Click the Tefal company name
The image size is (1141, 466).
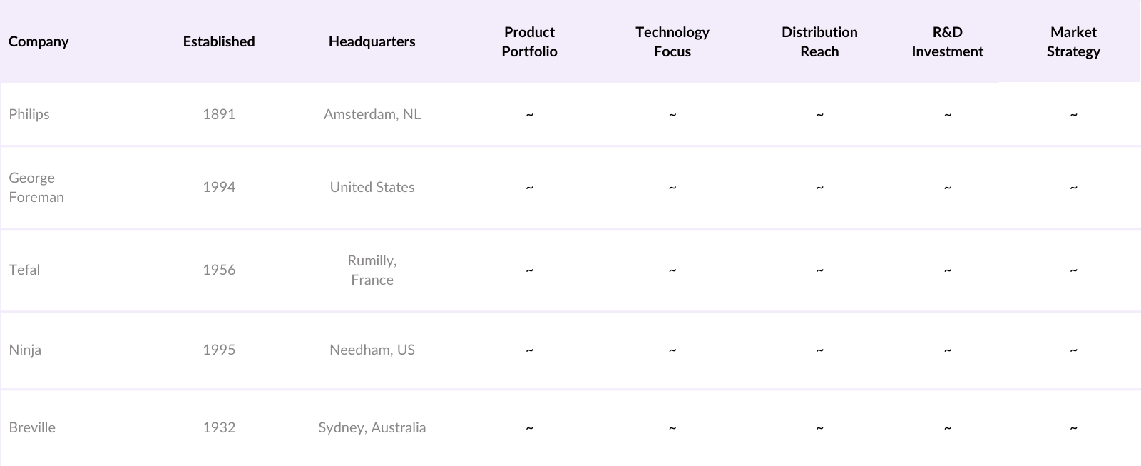[24, 270]
